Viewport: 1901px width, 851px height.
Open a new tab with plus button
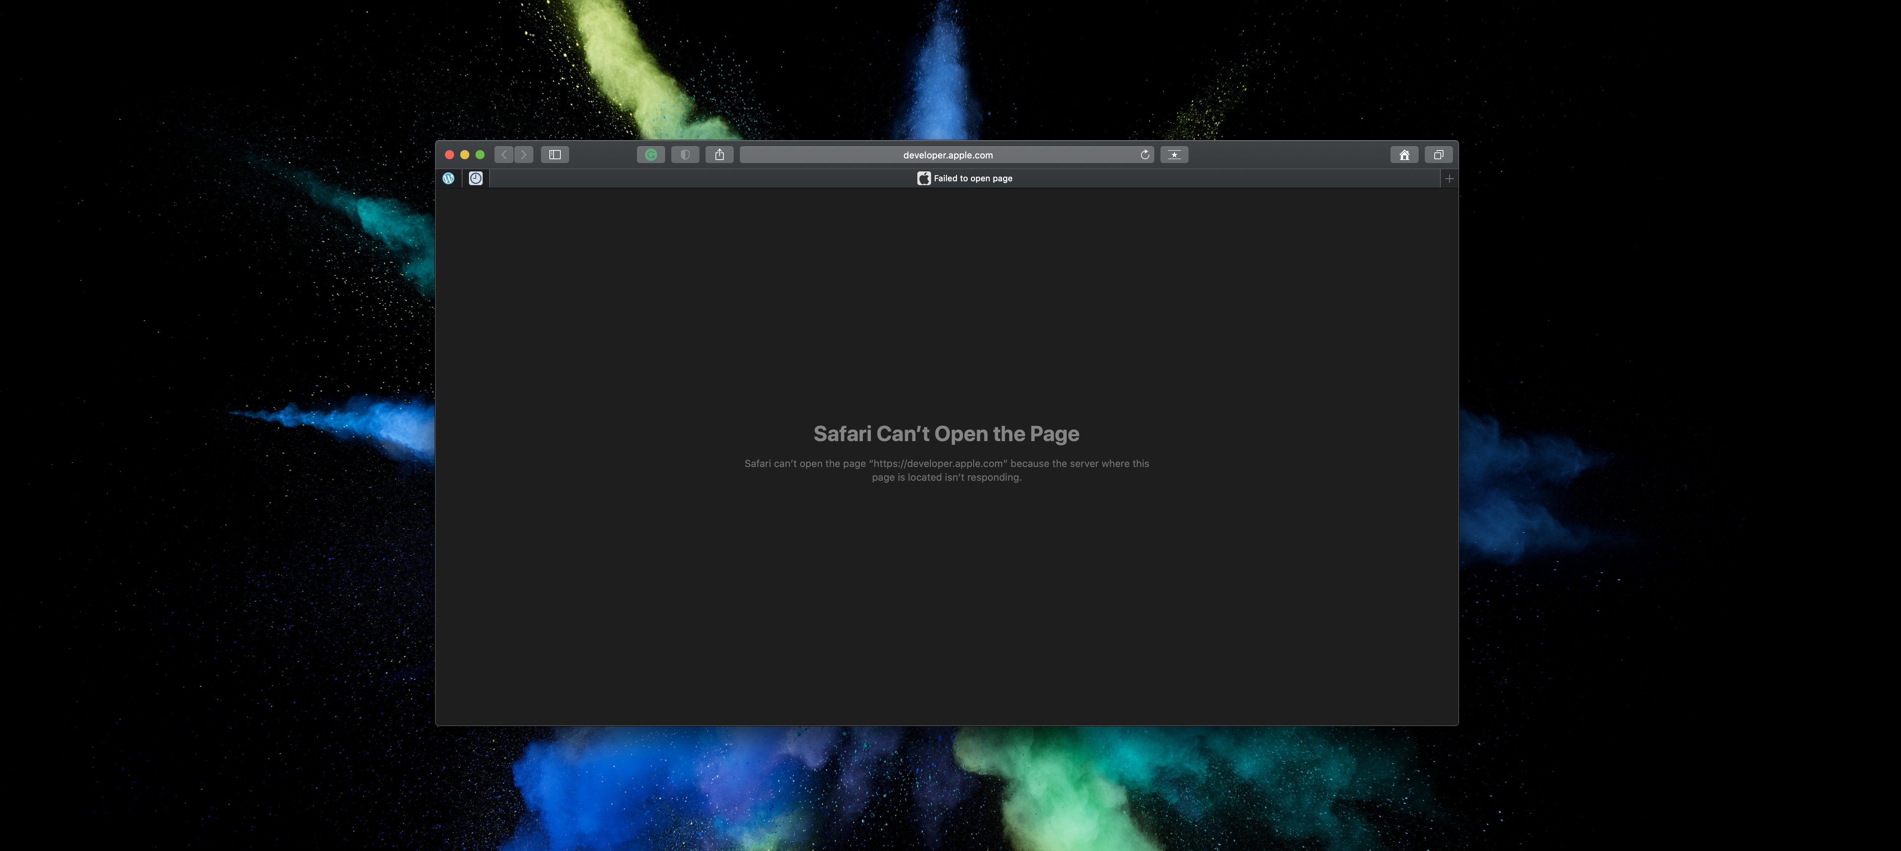(x=1449, y=179)
